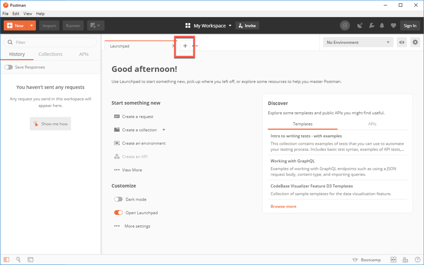Open the help question mark icon
424x265 pixels.
[417, 260]
